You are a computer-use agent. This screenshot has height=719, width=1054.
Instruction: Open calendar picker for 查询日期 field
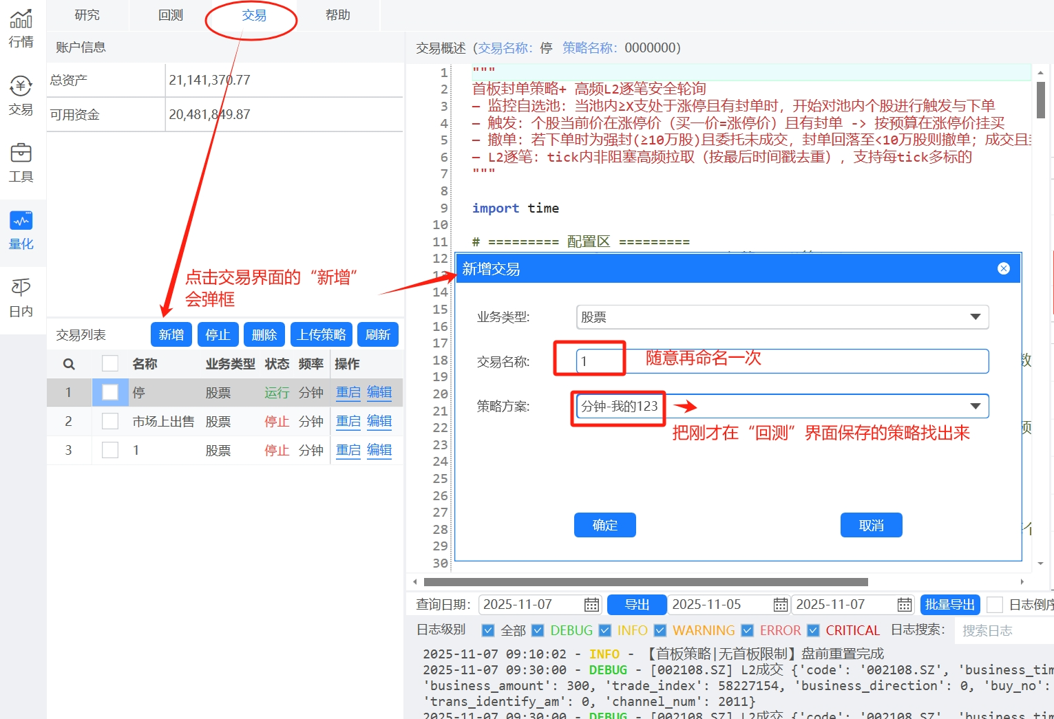pyautogui.click(x=591, y=605)
